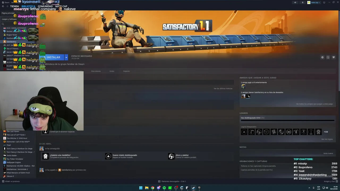
Task: Open the downloads icon in bottom bar
Action: click(x=159, y=181)
